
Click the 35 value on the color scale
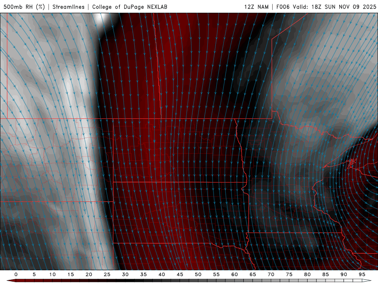click(144, 275)
